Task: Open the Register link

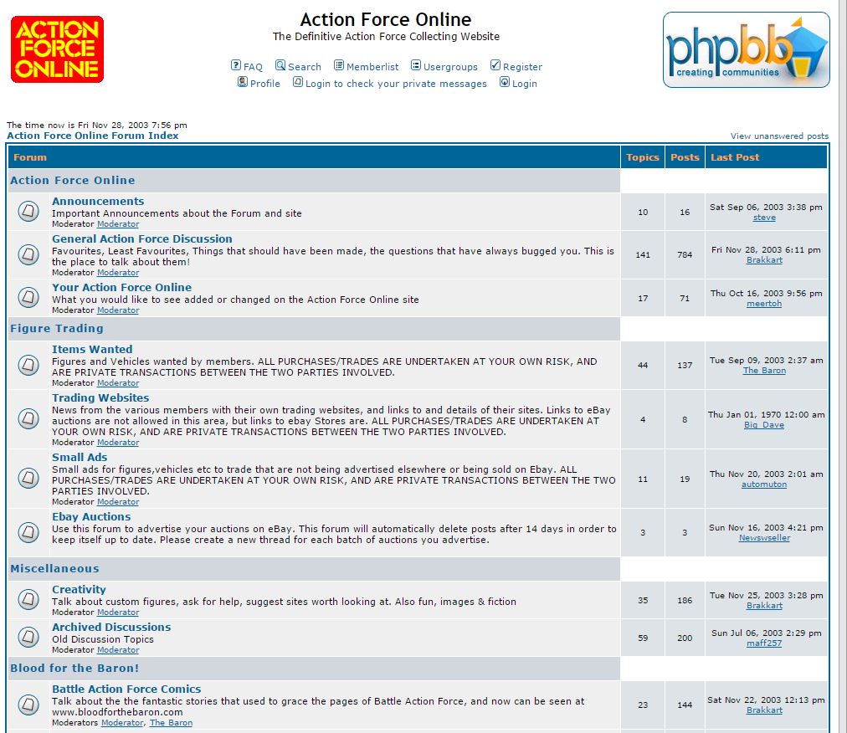Action: pyautogui.click(x=522, y=67)
